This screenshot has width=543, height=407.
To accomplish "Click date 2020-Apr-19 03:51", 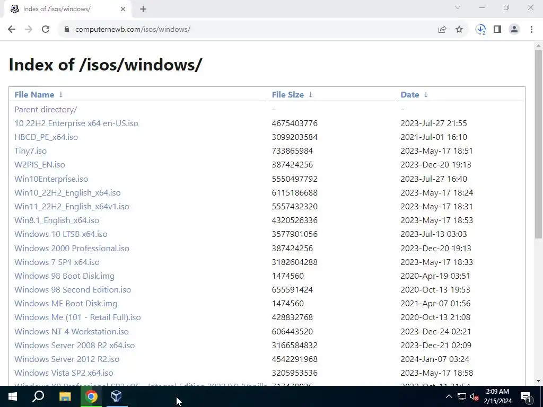I will (x=435, y=276).
